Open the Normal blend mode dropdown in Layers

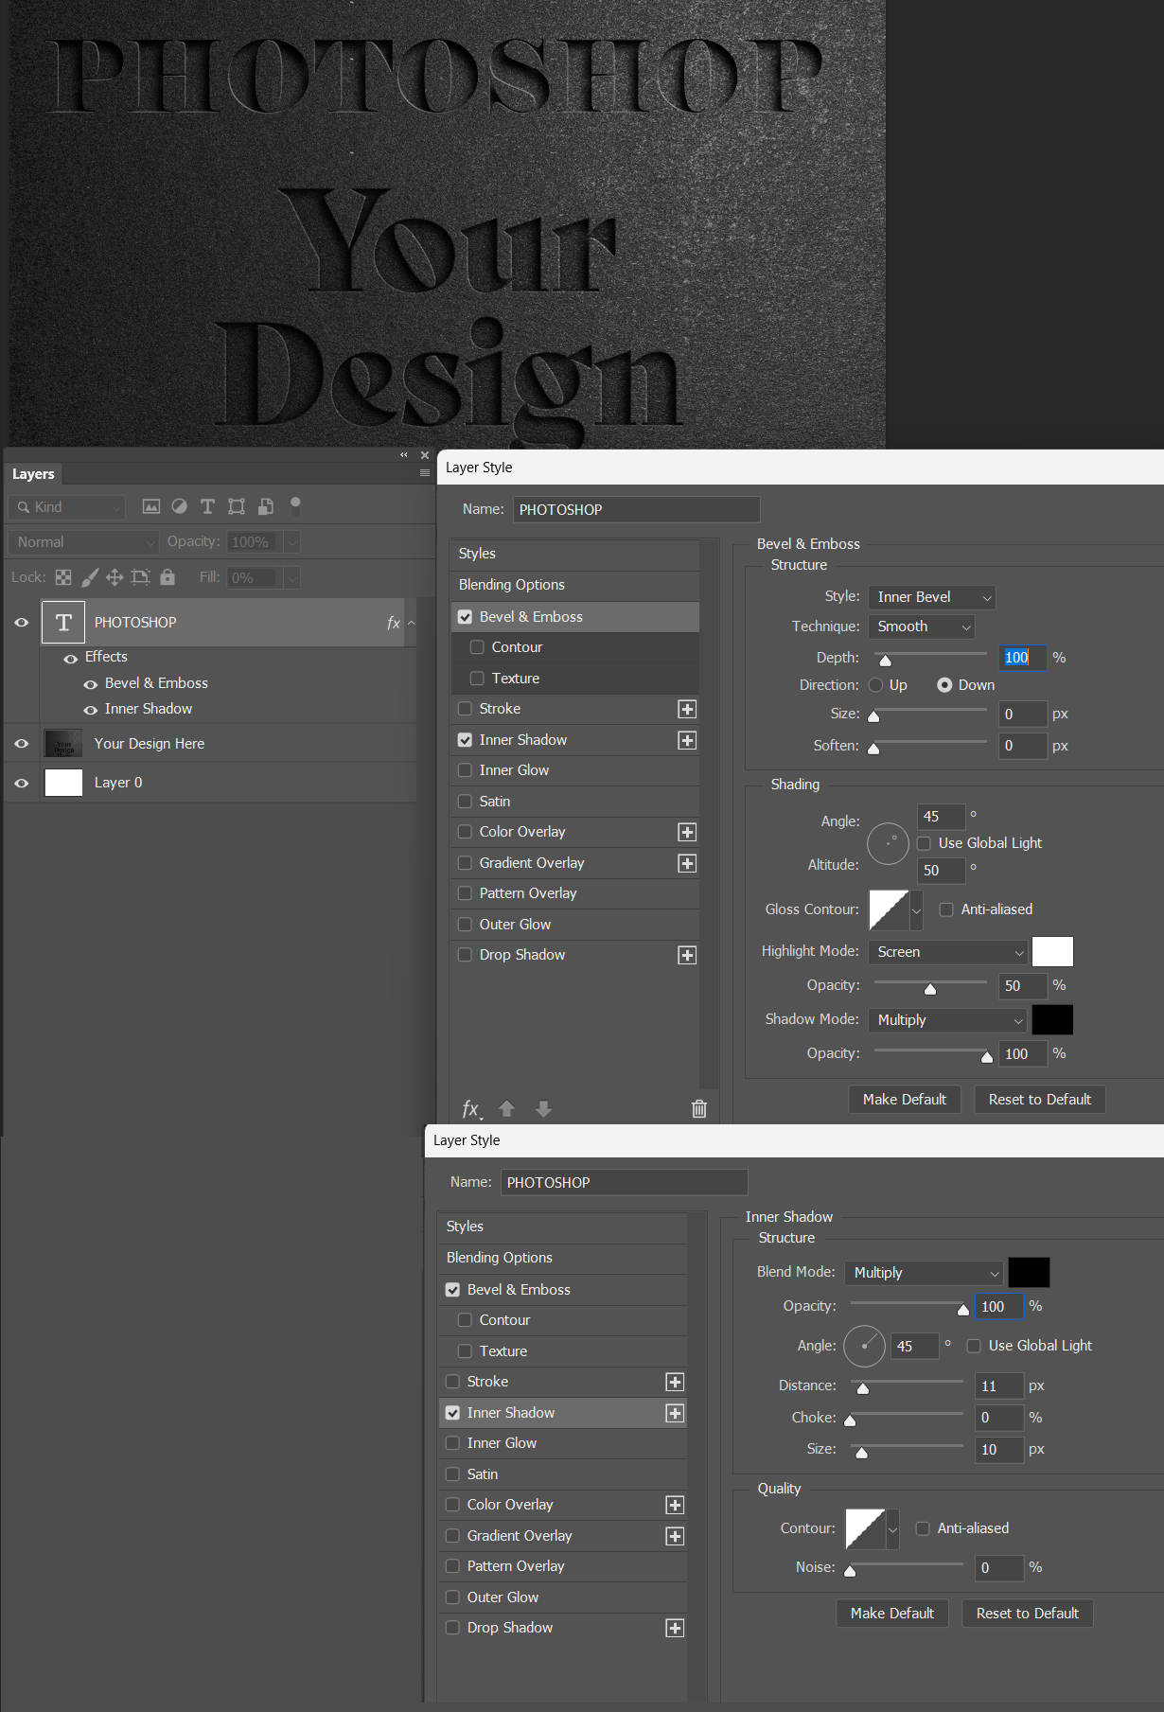[x=83, y=542]
